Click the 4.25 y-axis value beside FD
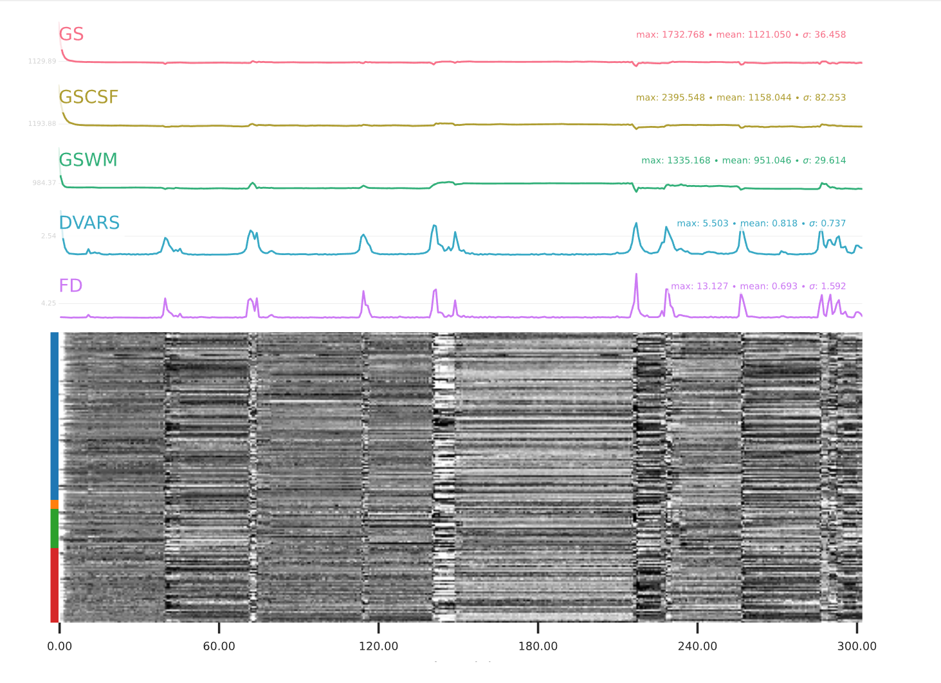 [48, 303]
